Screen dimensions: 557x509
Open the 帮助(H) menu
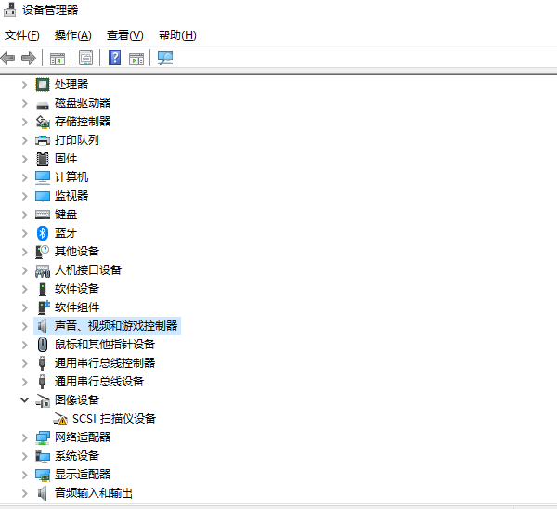coord(176,35)
